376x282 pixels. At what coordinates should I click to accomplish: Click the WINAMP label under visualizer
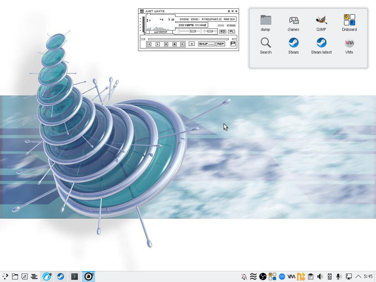[x=160, y=32]
